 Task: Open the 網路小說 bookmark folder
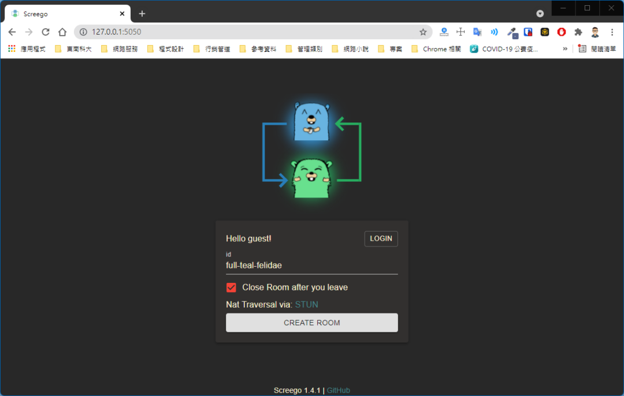click(350, 49)
